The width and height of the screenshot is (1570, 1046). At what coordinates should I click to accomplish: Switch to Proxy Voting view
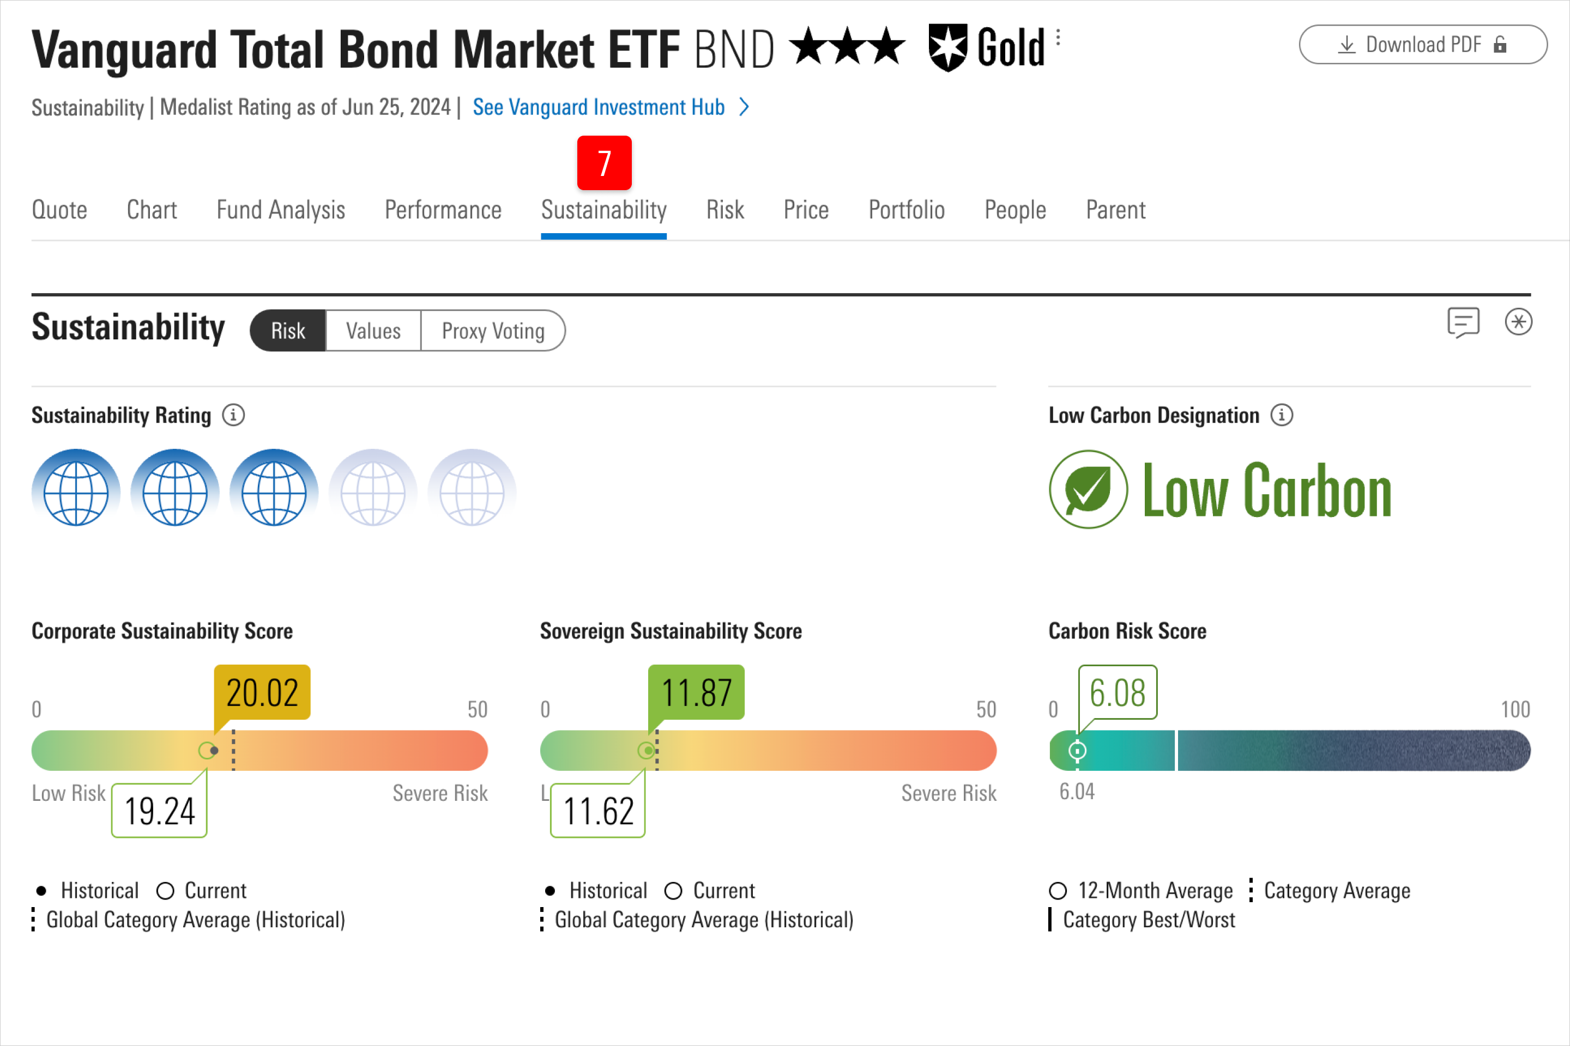click(493, 331)
